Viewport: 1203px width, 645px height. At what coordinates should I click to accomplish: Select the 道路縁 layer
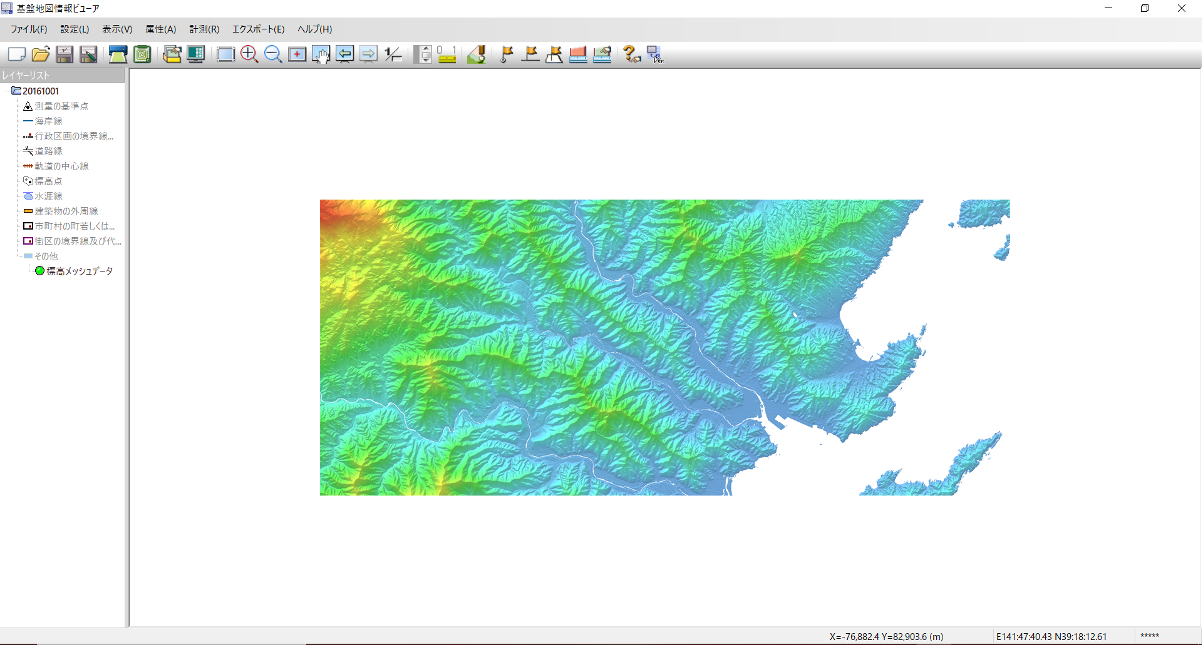point(48,151)
